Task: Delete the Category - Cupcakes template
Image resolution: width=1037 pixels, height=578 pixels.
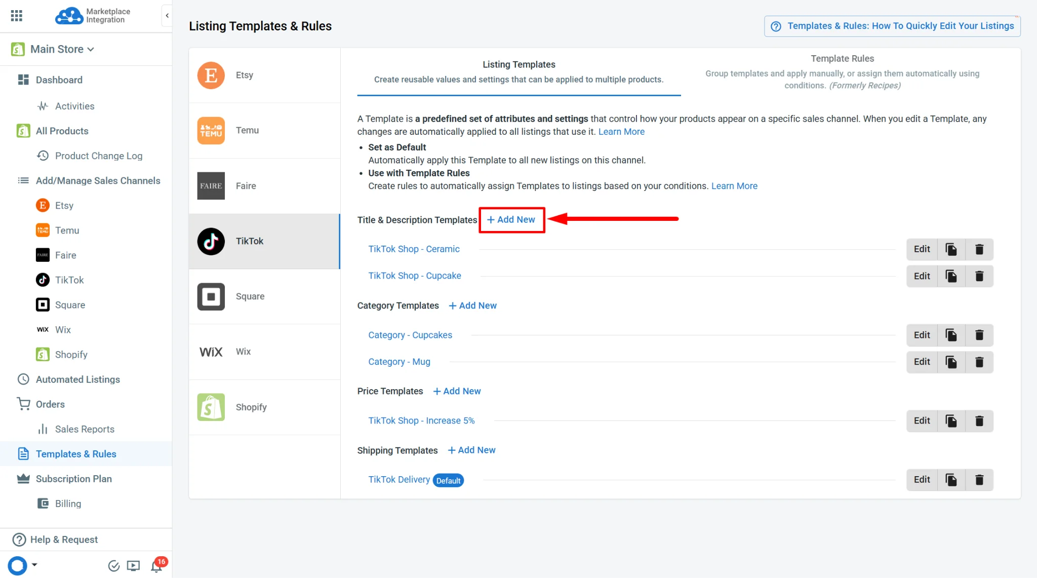Action: (979, 335)
